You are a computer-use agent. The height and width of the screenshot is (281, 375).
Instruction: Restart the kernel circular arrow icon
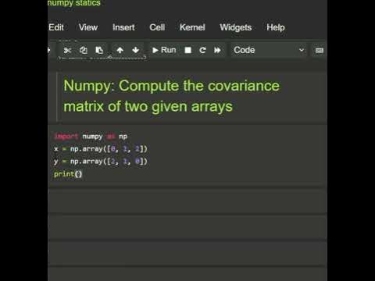click(x=202, y=50)
